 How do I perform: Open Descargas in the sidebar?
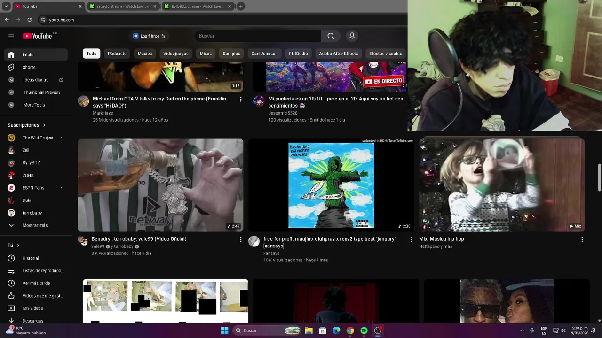[36, 321]
